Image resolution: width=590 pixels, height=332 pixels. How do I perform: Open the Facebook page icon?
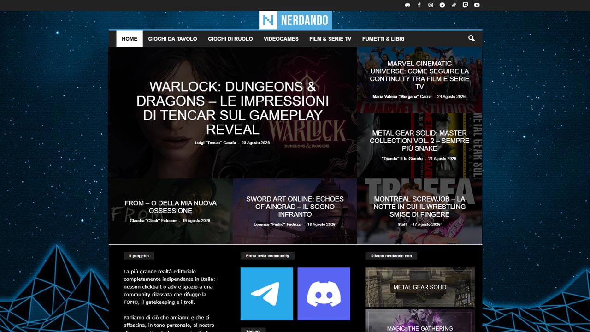click(419, 5)
